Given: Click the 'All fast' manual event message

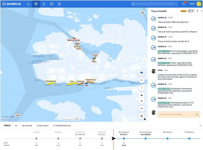Looking at the screenshot, I should click(x=175, y=64).
